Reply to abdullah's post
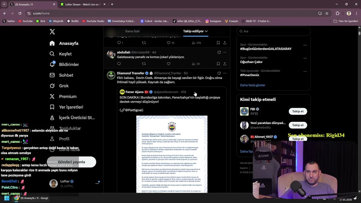Image resolution: width=361 pixels, height=203 pixels. tap(119, 64)
